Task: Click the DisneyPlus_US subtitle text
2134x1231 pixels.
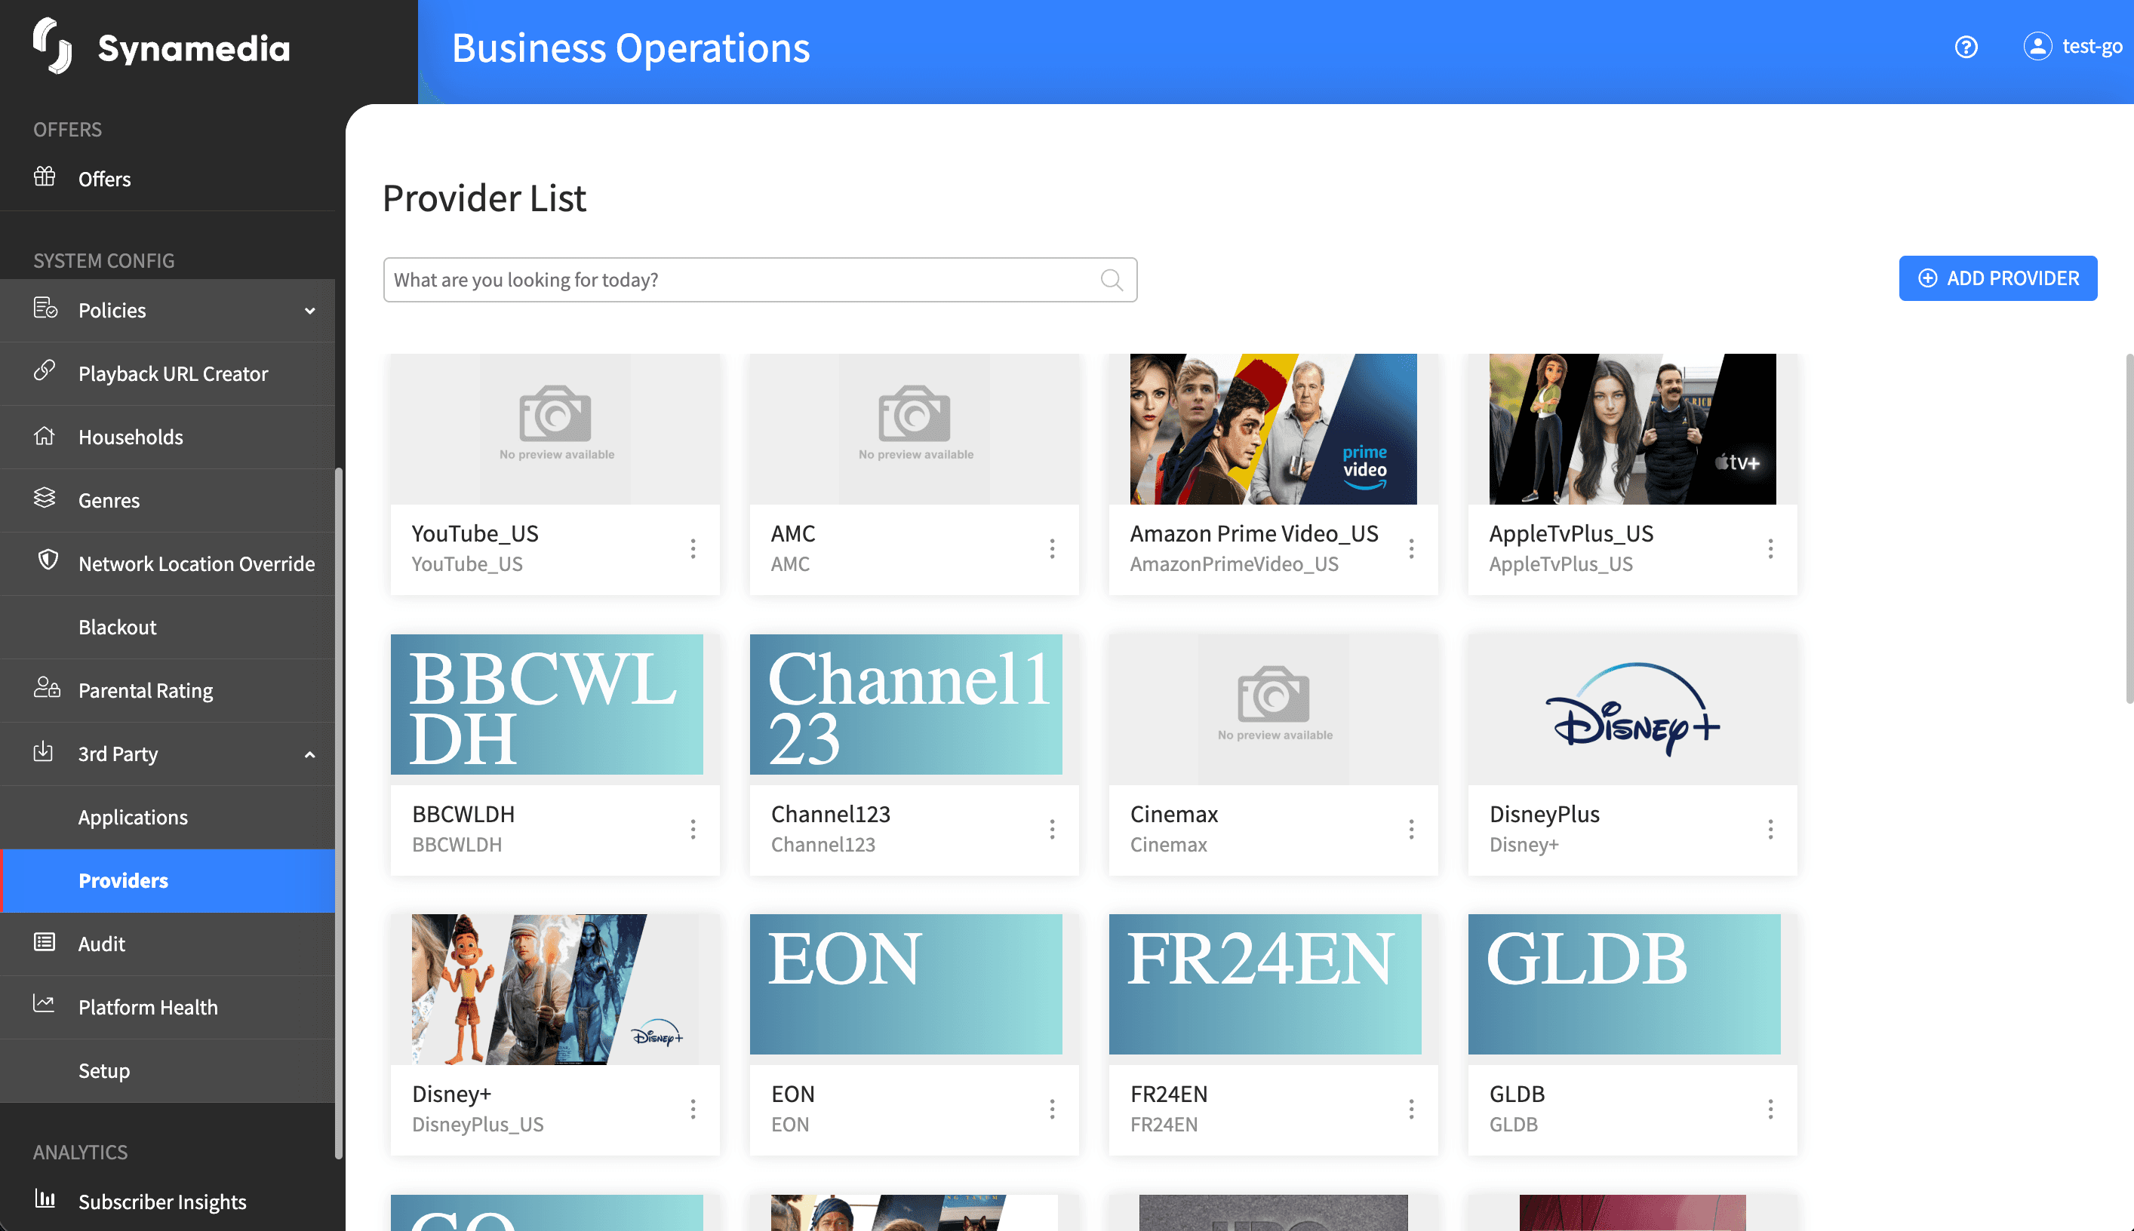Action: [478, 1125]
